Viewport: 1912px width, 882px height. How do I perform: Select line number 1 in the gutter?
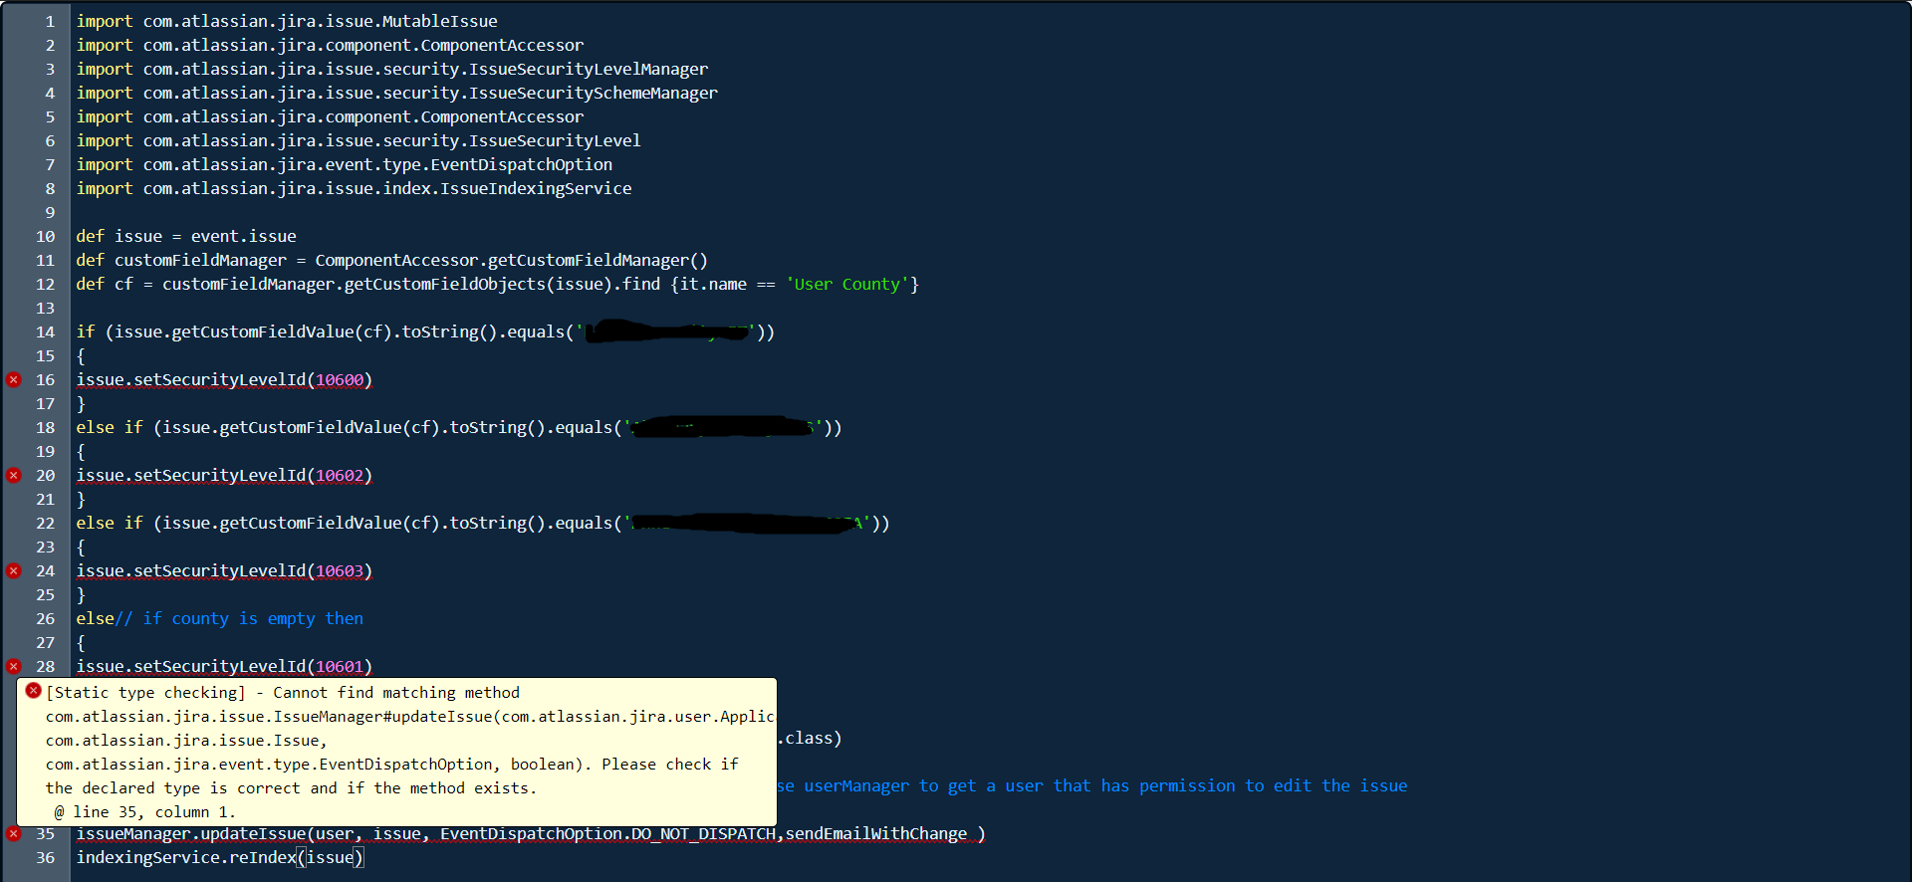50,21
